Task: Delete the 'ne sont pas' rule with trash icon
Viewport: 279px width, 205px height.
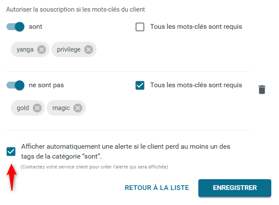Action: point(262,89)
